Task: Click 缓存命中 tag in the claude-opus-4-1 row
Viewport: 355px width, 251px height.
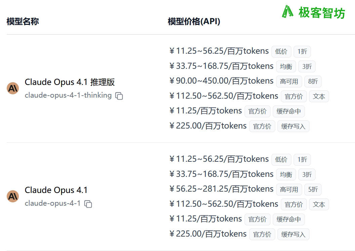Action: (289, 219)
